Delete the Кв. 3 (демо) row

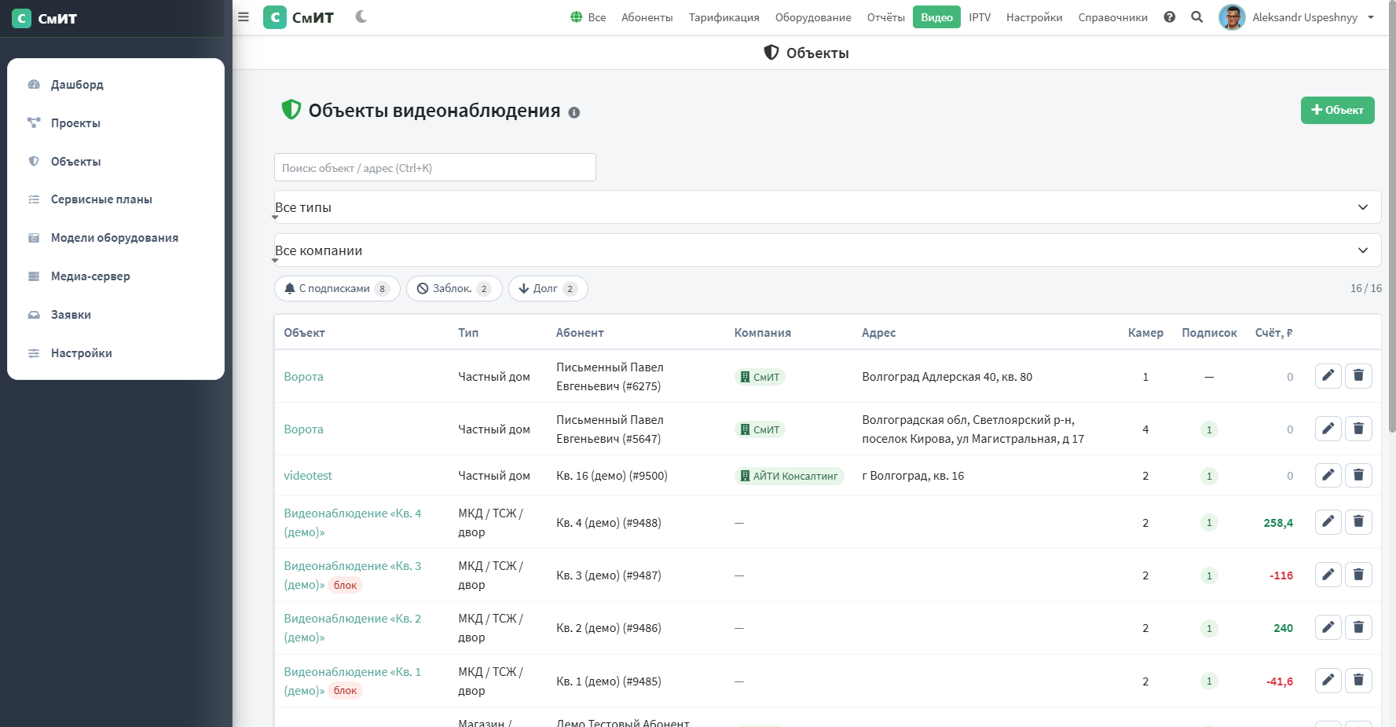1358,575
